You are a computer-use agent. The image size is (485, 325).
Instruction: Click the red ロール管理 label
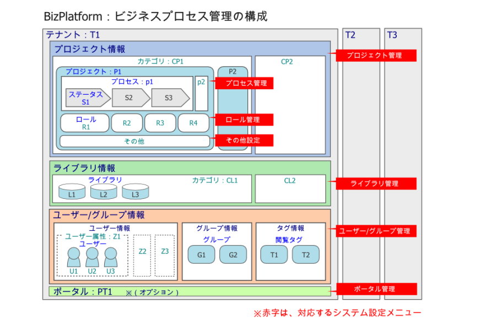point(244,120)
